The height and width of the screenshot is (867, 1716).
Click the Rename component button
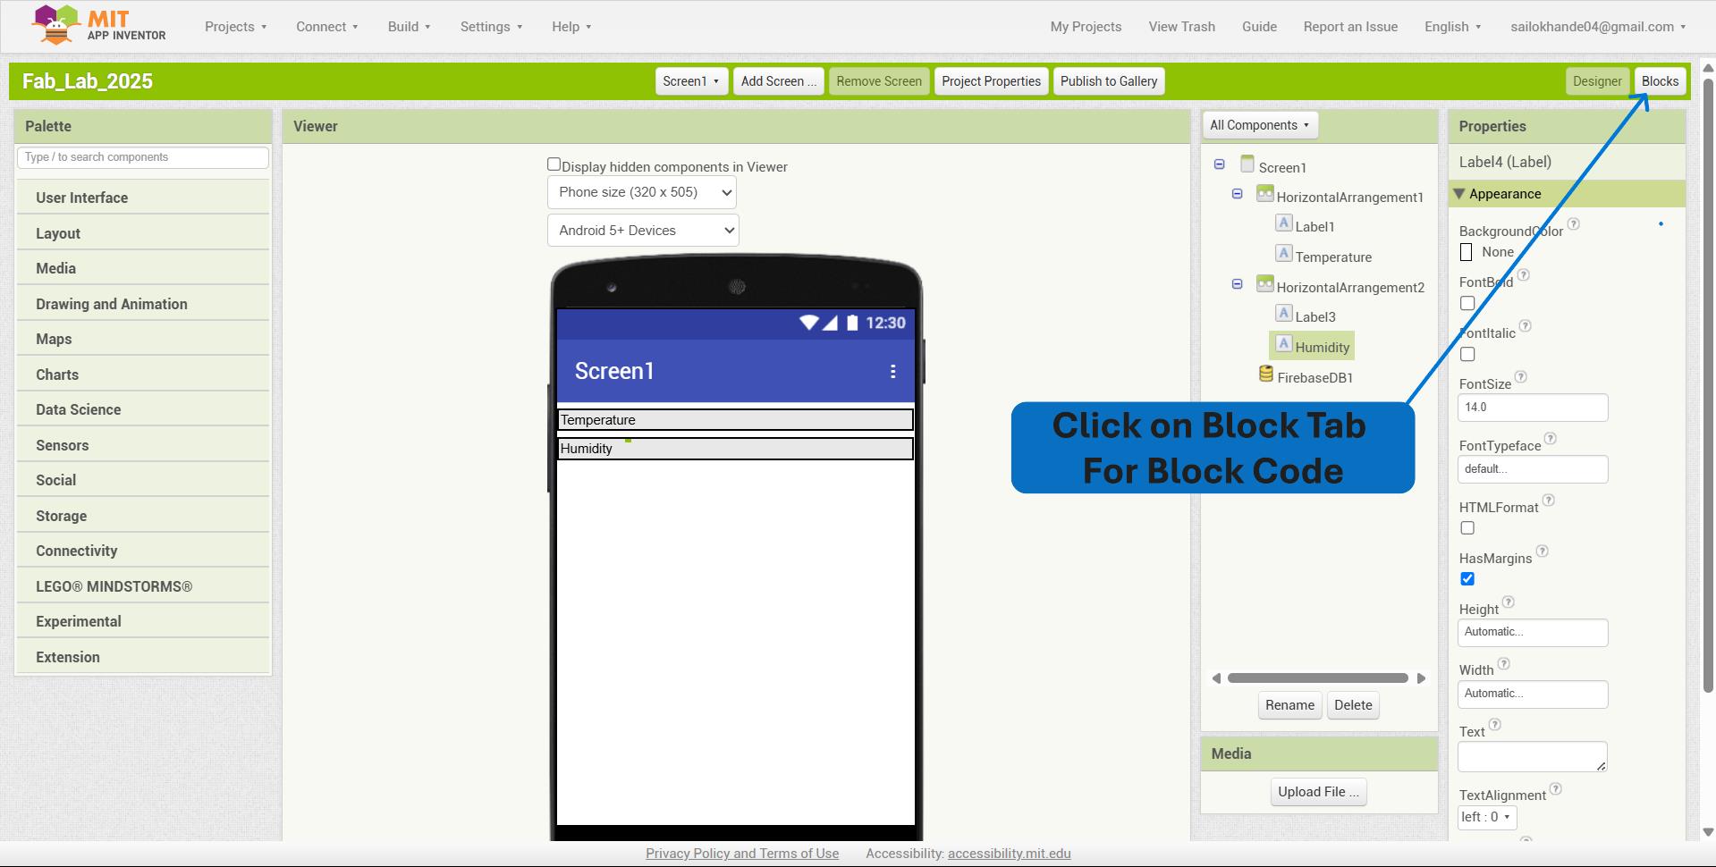(x=1289, y=705)
